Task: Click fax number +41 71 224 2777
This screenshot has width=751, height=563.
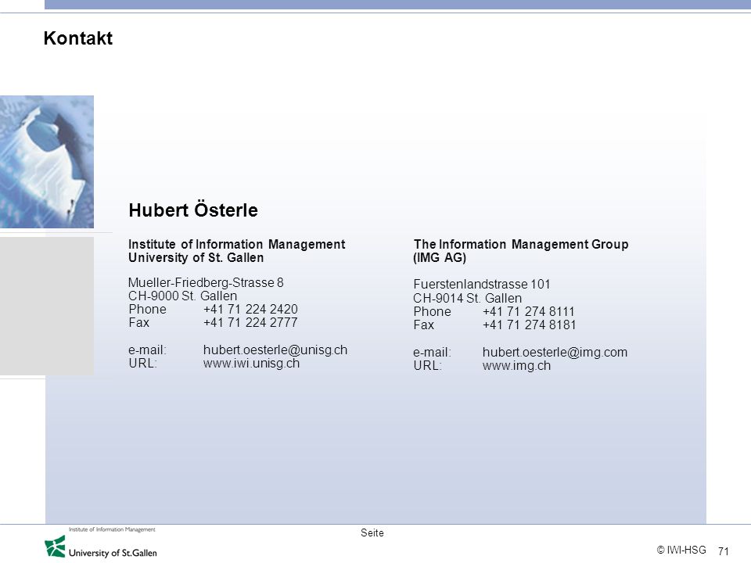Action: pos(250,323)
